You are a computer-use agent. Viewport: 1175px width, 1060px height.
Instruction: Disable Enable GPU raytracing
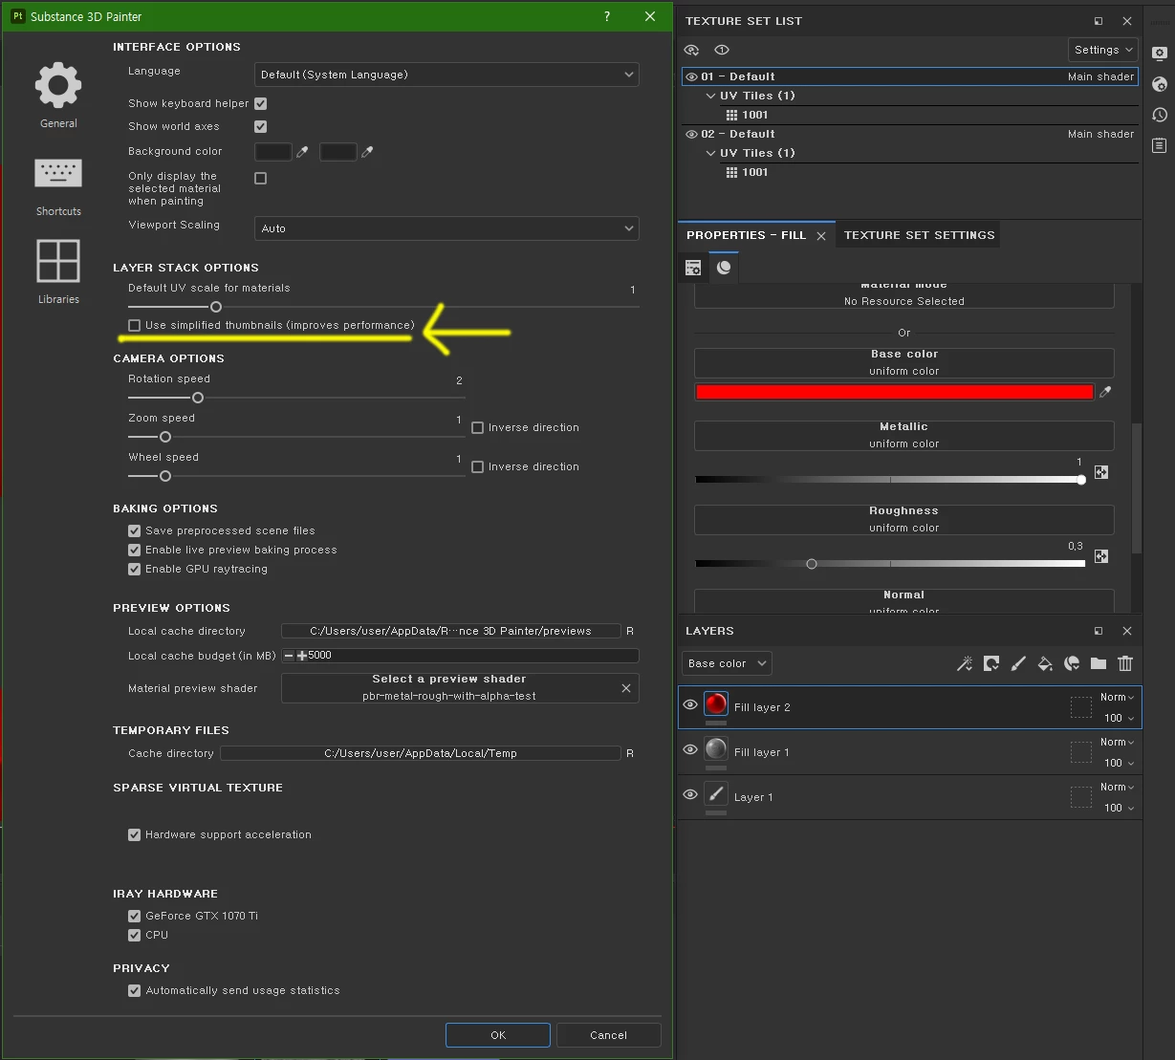(134, 569)
